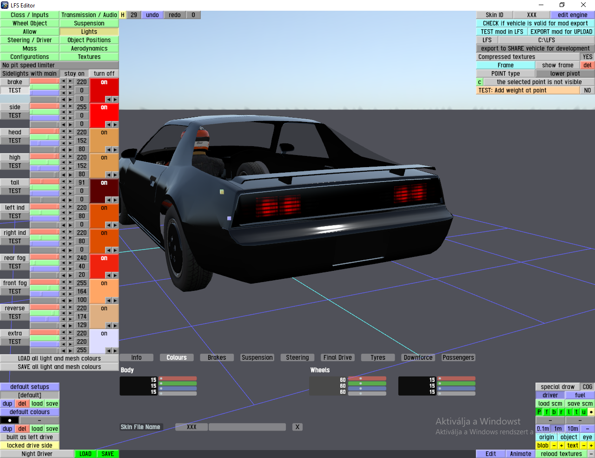This screenshot has height=458, width=595.
Task: Click the TEST button under brake
Action: pos(15,90)
